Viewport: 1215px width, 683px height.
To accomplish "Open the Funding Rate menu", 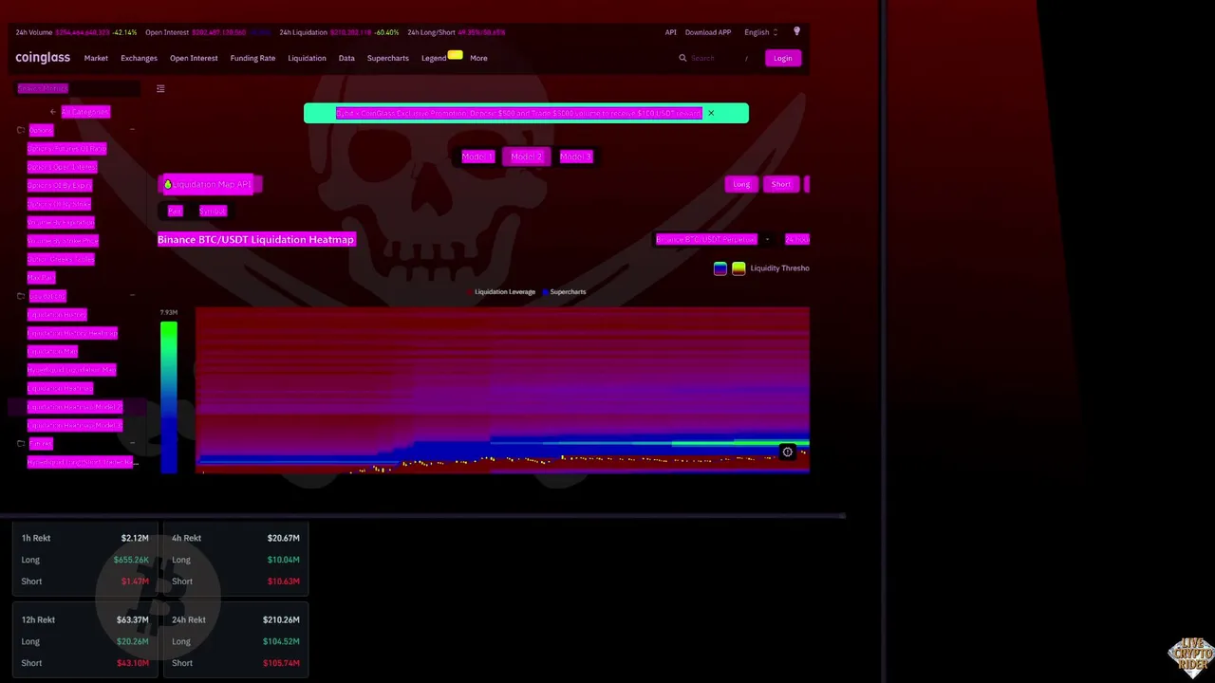I will pyautogui.click(x=252, y=58).
